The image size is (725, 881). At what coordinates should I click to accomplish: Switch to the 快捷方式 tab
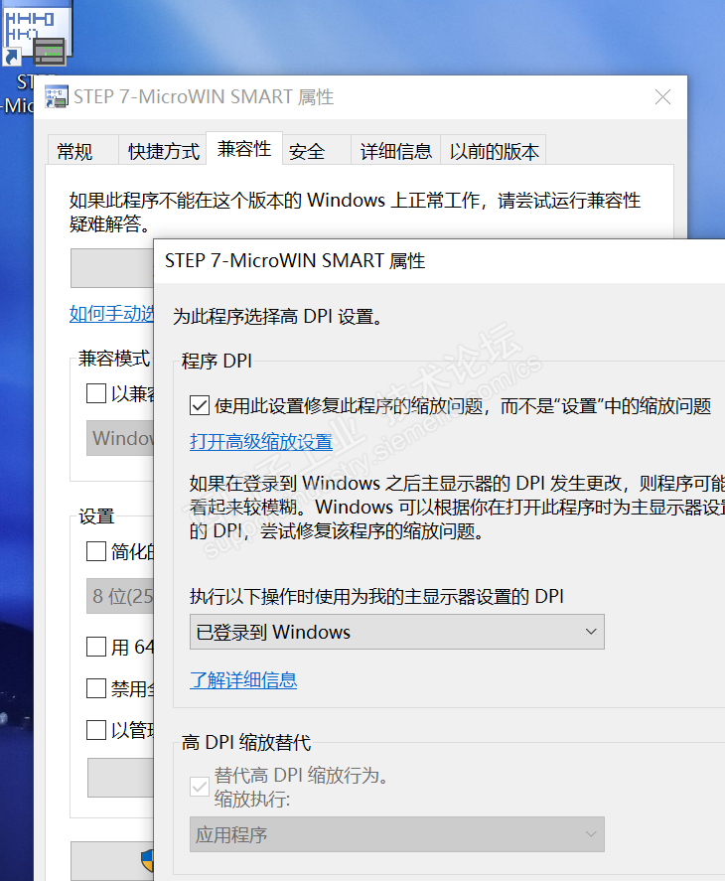163,150
